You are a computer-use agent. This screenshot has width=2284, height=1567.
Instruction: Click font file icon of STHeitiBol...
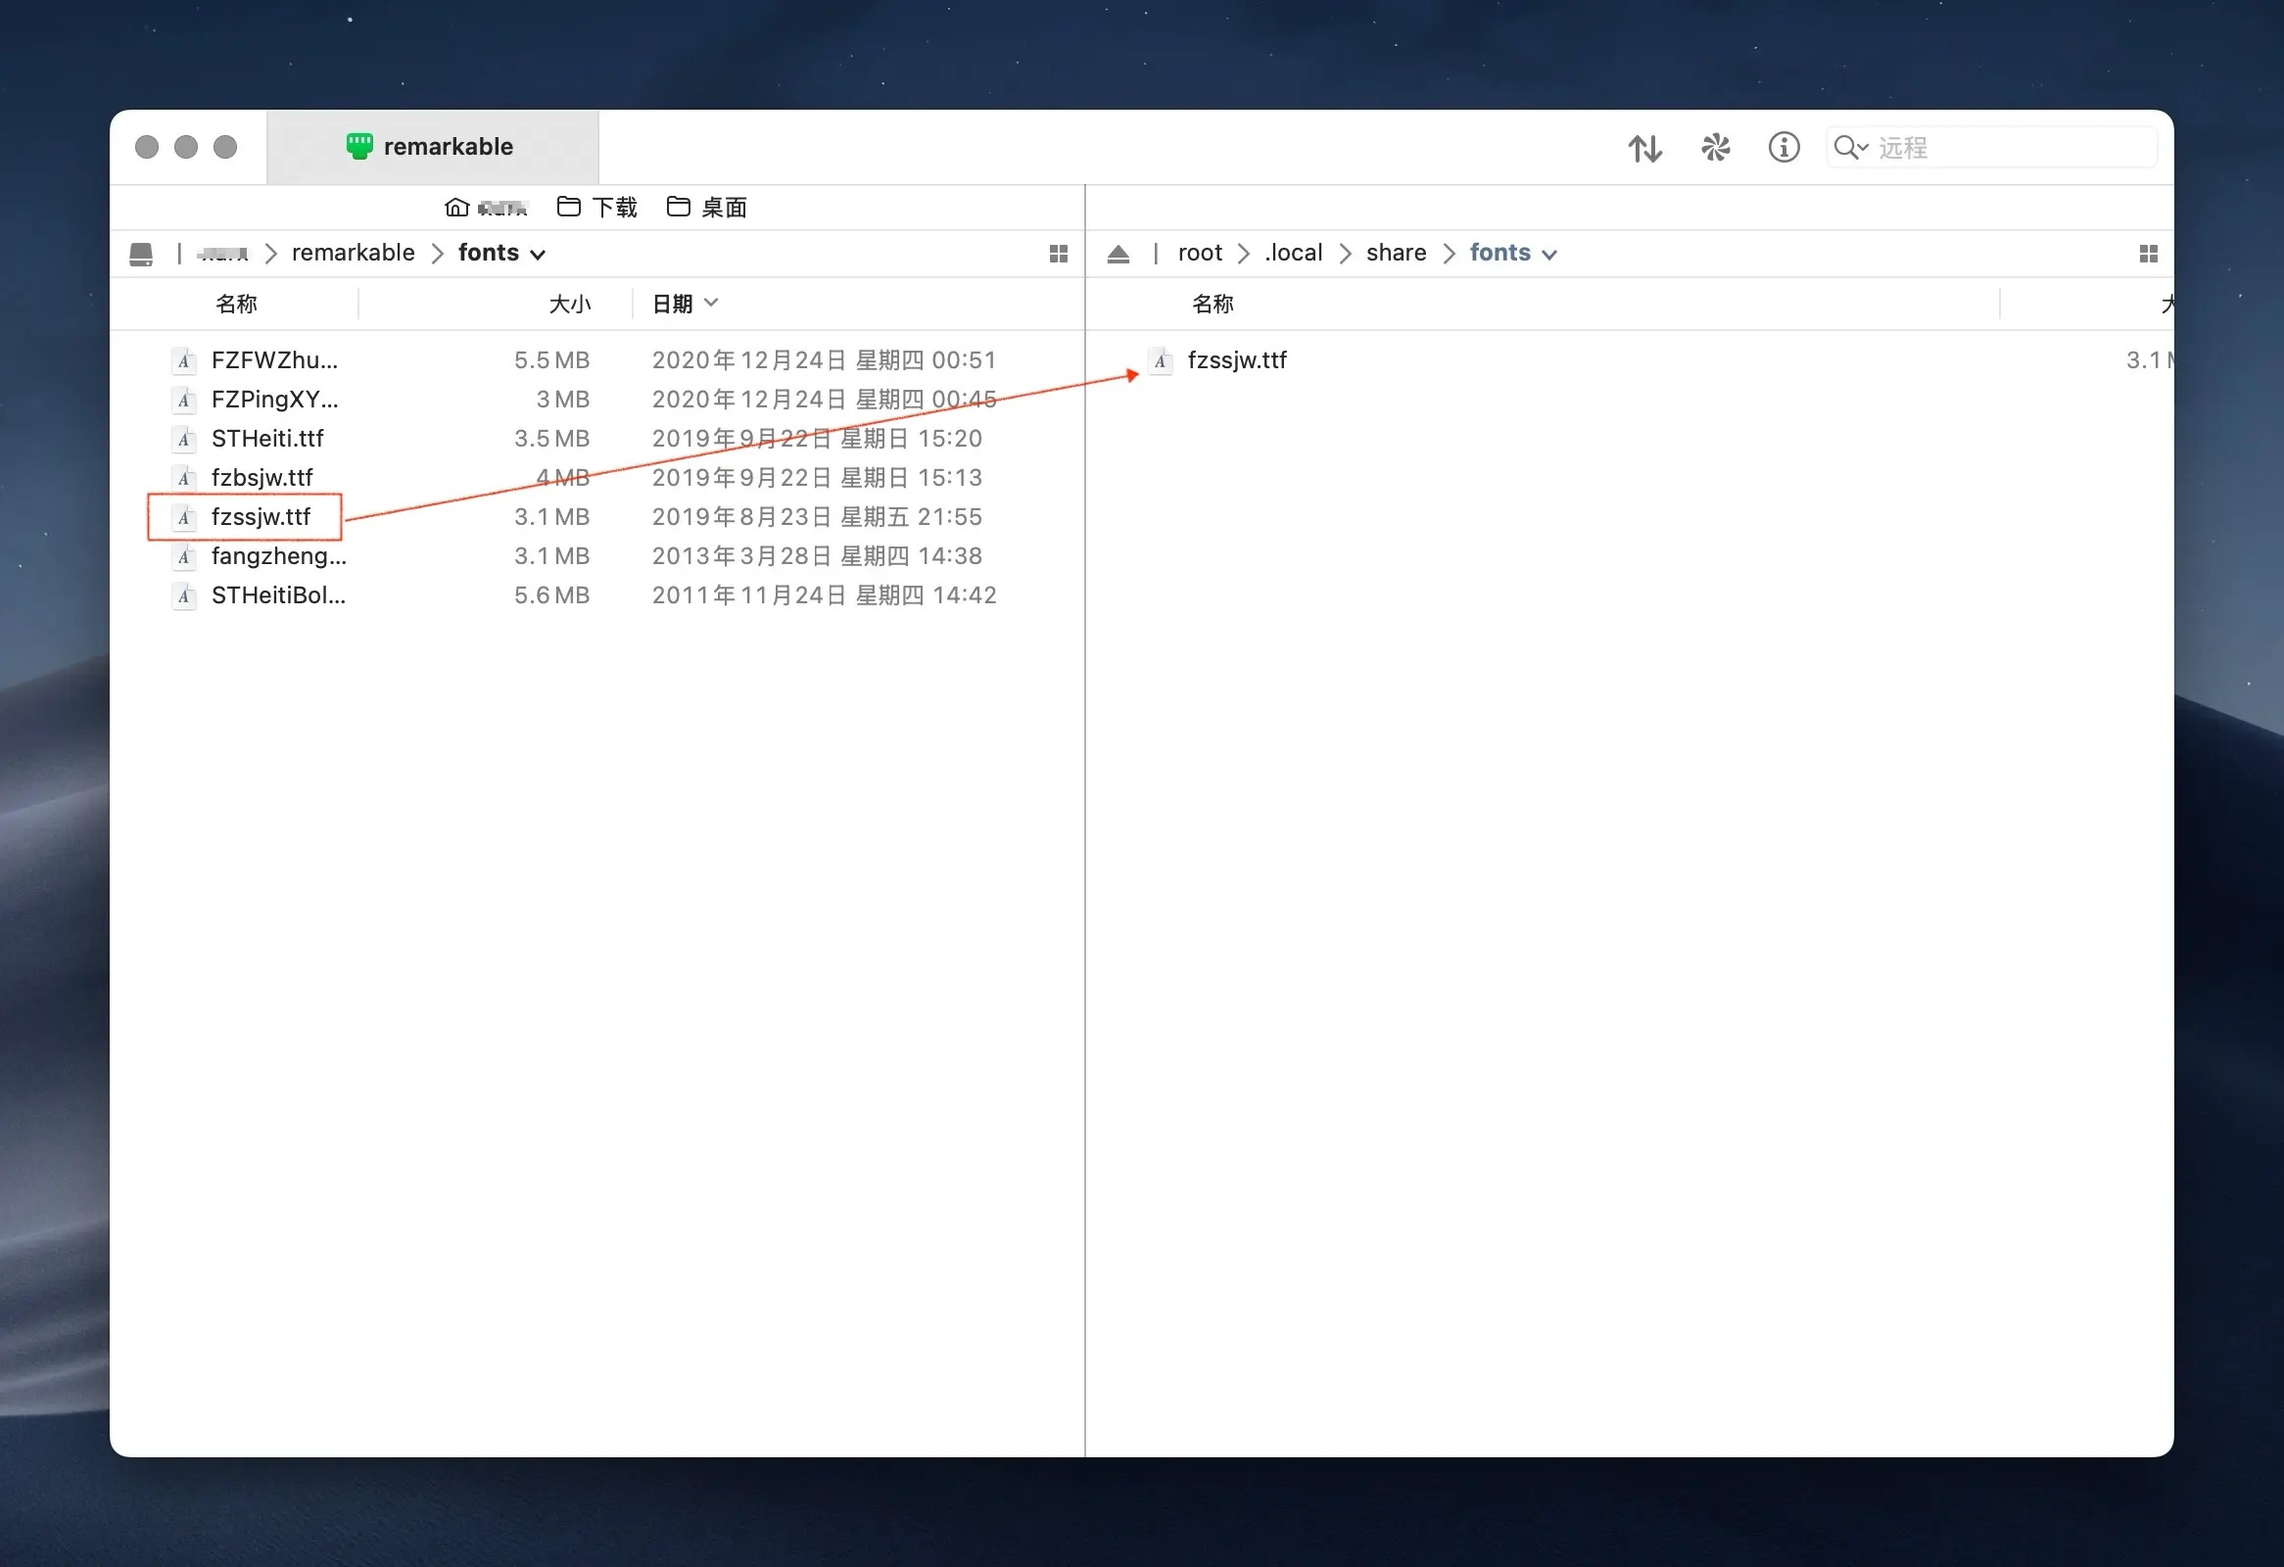(184, 595)
